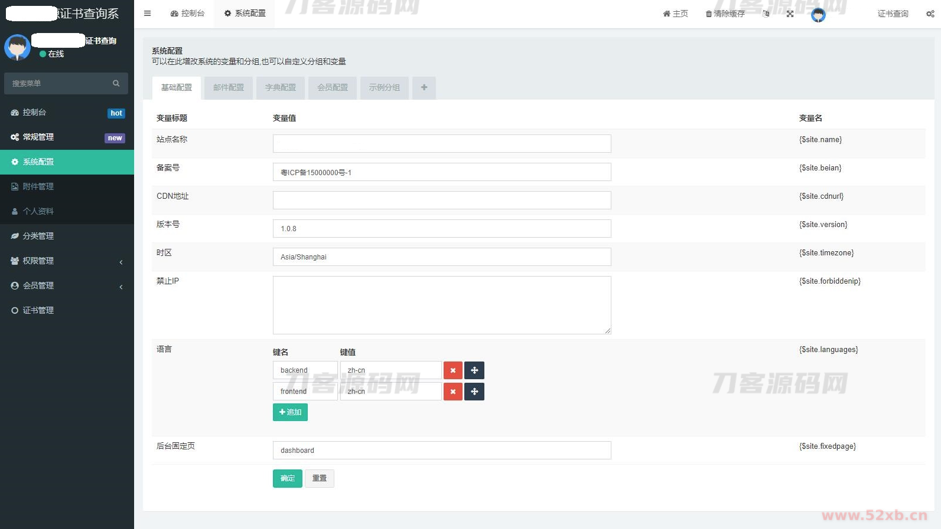This screenshot has height=529, width=941.
Task: Switch to the 邮件配置 tab
Action: tap(229, 88)
